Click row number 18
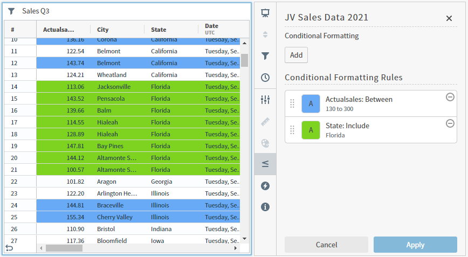 pyautogui.click(x=20, y=134)
